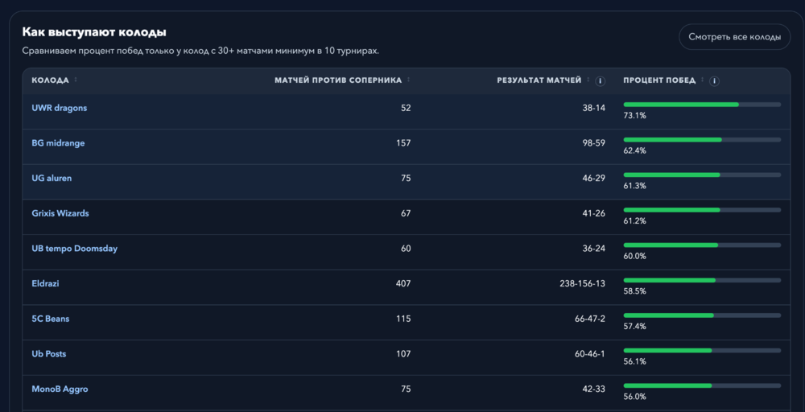The width and height of the screenshot is (805, 412).
Task: Sort table by the Колода column arrows
Action: [x=76, y=80]
